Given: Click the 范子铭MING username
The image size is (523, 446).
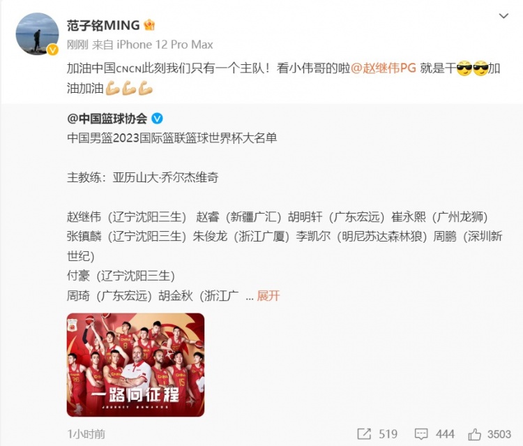Looking at the screenshot, I should click(x=103, y=25).
